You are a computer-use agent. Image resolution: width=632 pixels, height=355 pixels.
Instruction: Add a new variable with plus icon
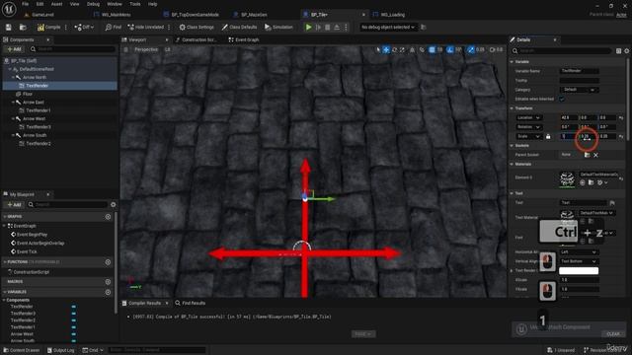(x=108, y=292)
